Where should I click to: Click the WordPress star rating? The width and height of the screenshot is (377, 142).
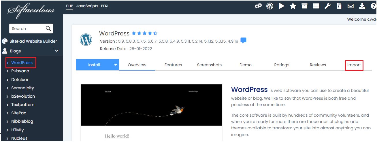[x=144, y=33]
